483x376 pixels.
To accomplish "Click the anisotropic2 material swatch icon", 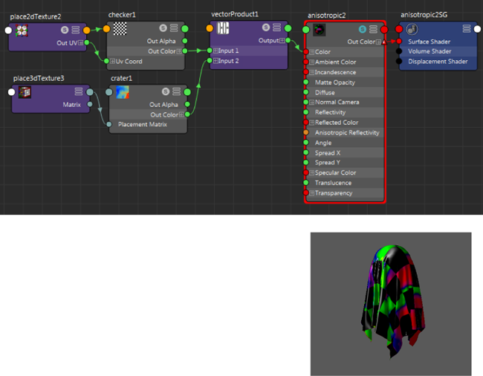I will [x=319, y=30].
